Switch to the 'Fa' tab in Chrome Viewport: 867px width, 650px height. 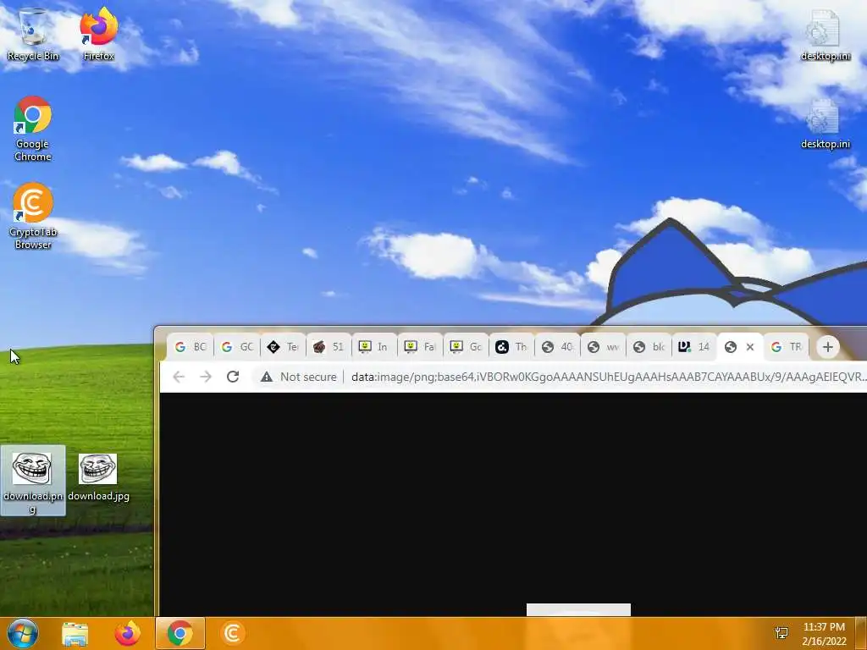coord(420,347)
